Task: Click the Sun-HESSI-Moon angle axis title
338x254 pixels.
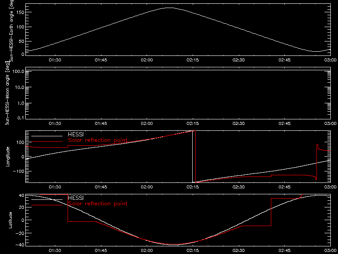Action: pos(8,93)
